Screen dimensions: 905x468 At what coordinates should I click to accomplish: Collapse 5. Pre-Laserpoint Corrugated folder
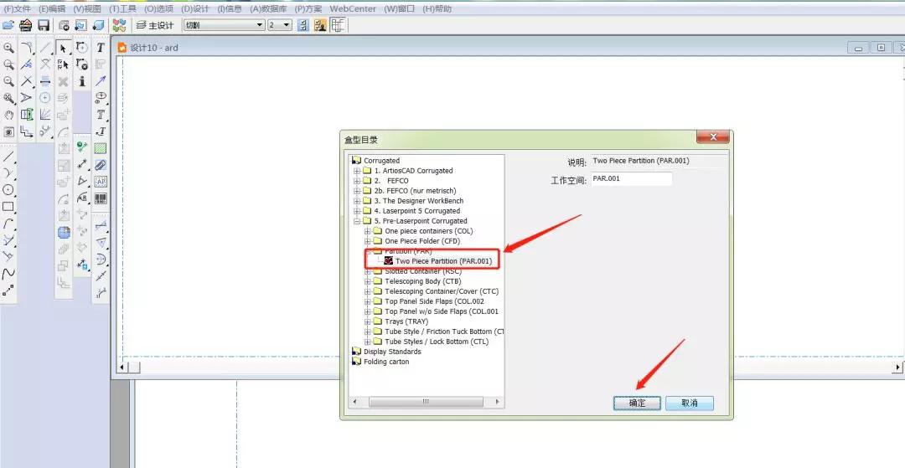tap(357, 221)
